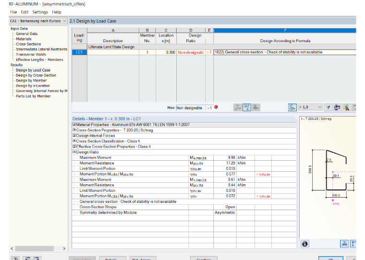Open Transverse Welds page
This screenshot has width=365, height=260.
pos(31,54)
